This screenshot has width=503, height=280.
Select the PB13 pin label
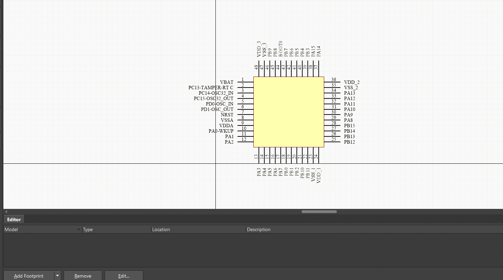[349, 137]
